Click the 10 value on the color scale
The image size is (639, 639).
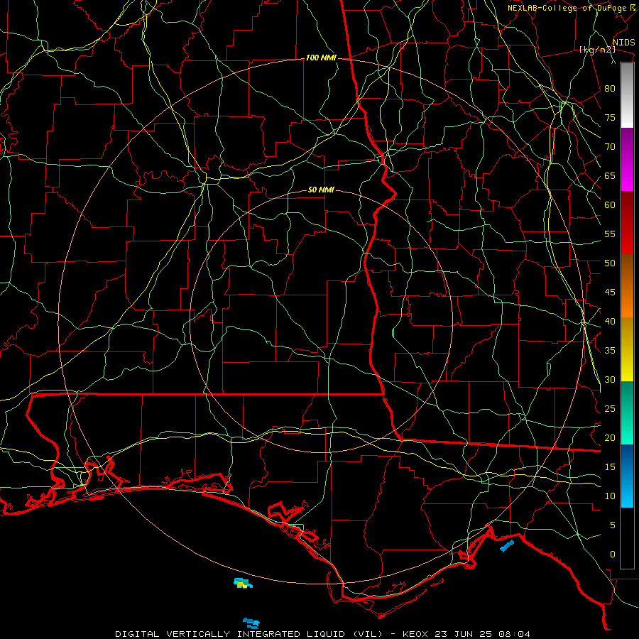(x=610, y=496)
